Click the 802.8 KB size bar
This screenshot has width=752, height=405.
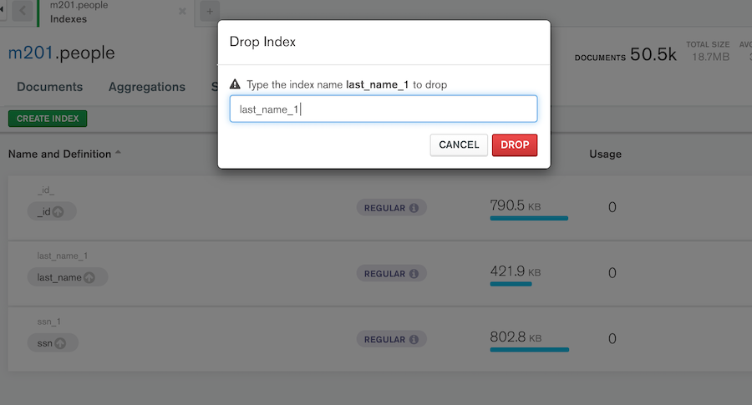click(x=530, y=349)
